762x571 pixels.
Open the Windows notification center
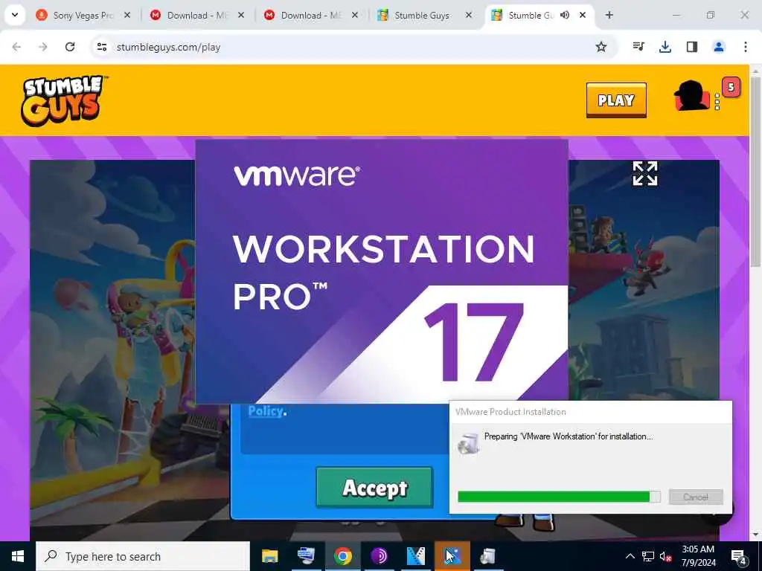(x=738, y=557)
